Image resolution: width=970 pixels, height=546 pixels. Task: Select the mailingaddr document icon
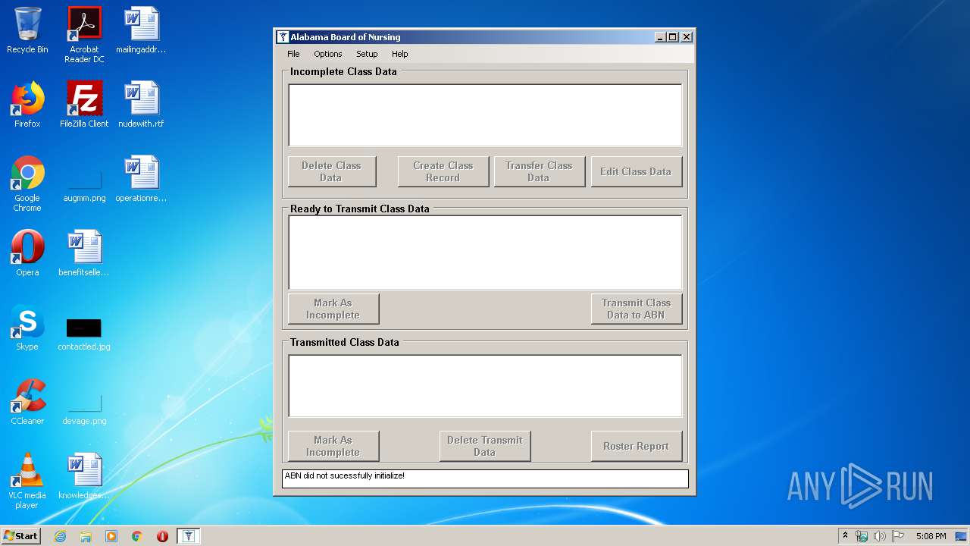141,31
